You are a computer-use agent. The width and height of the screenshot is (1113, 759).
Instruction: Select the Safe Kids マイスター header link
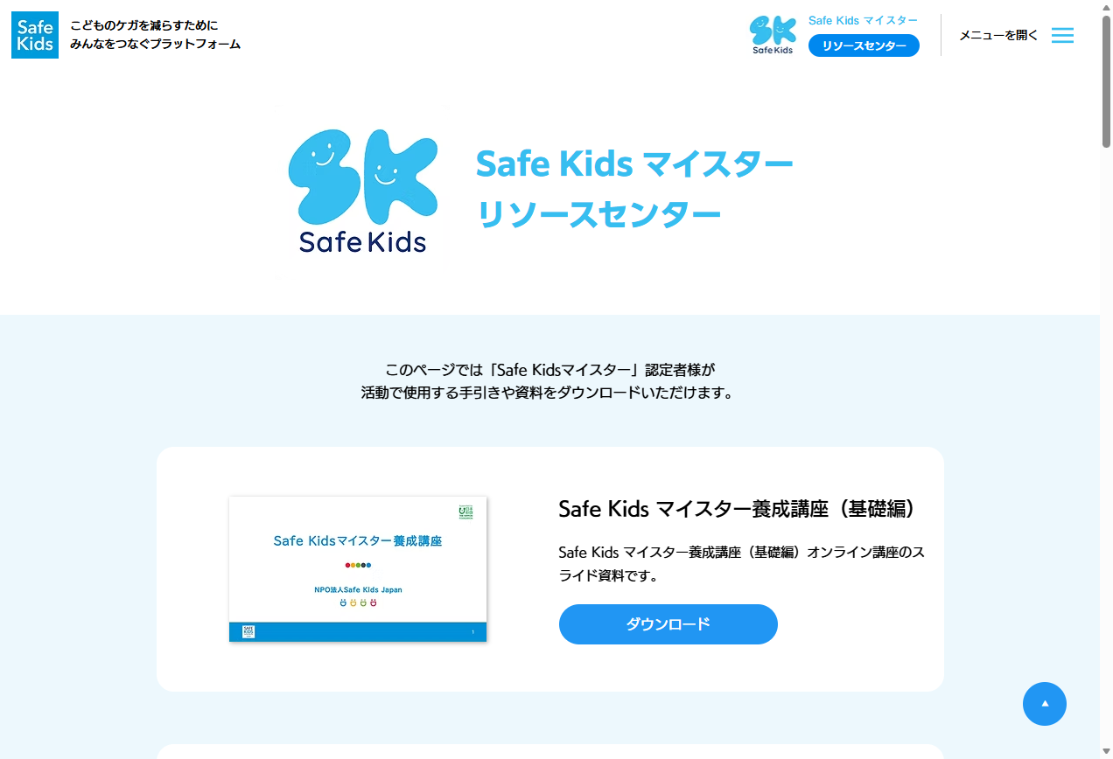862,19
